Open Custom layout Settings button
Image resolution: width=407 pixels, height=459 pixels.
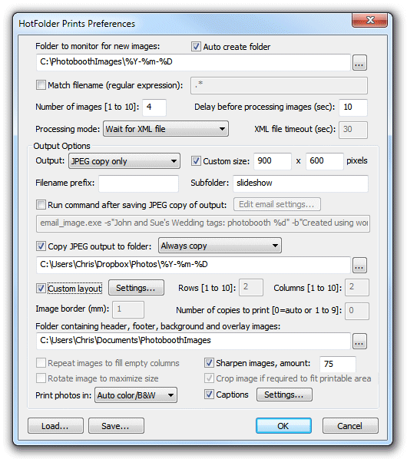pyautogui.click(x=136, y=288)
